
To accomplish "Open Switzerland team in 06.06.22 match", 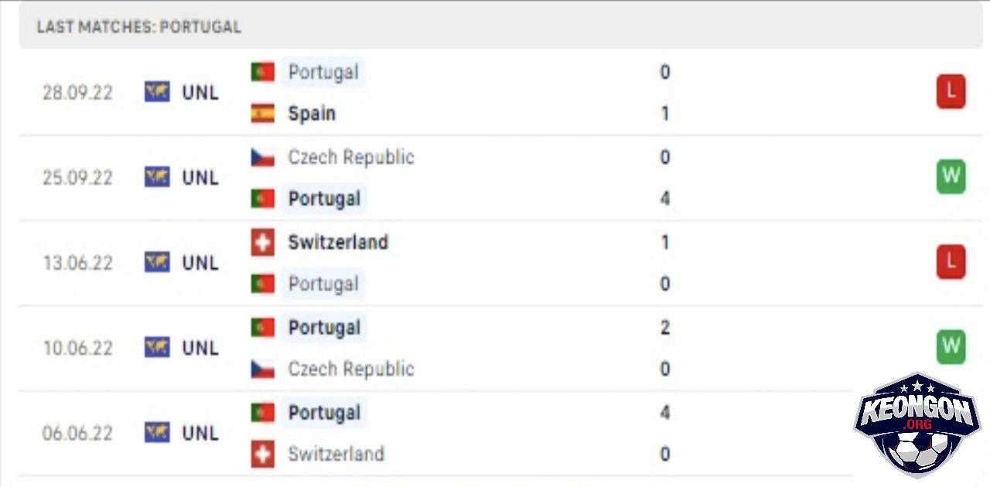I will (336, 454).
